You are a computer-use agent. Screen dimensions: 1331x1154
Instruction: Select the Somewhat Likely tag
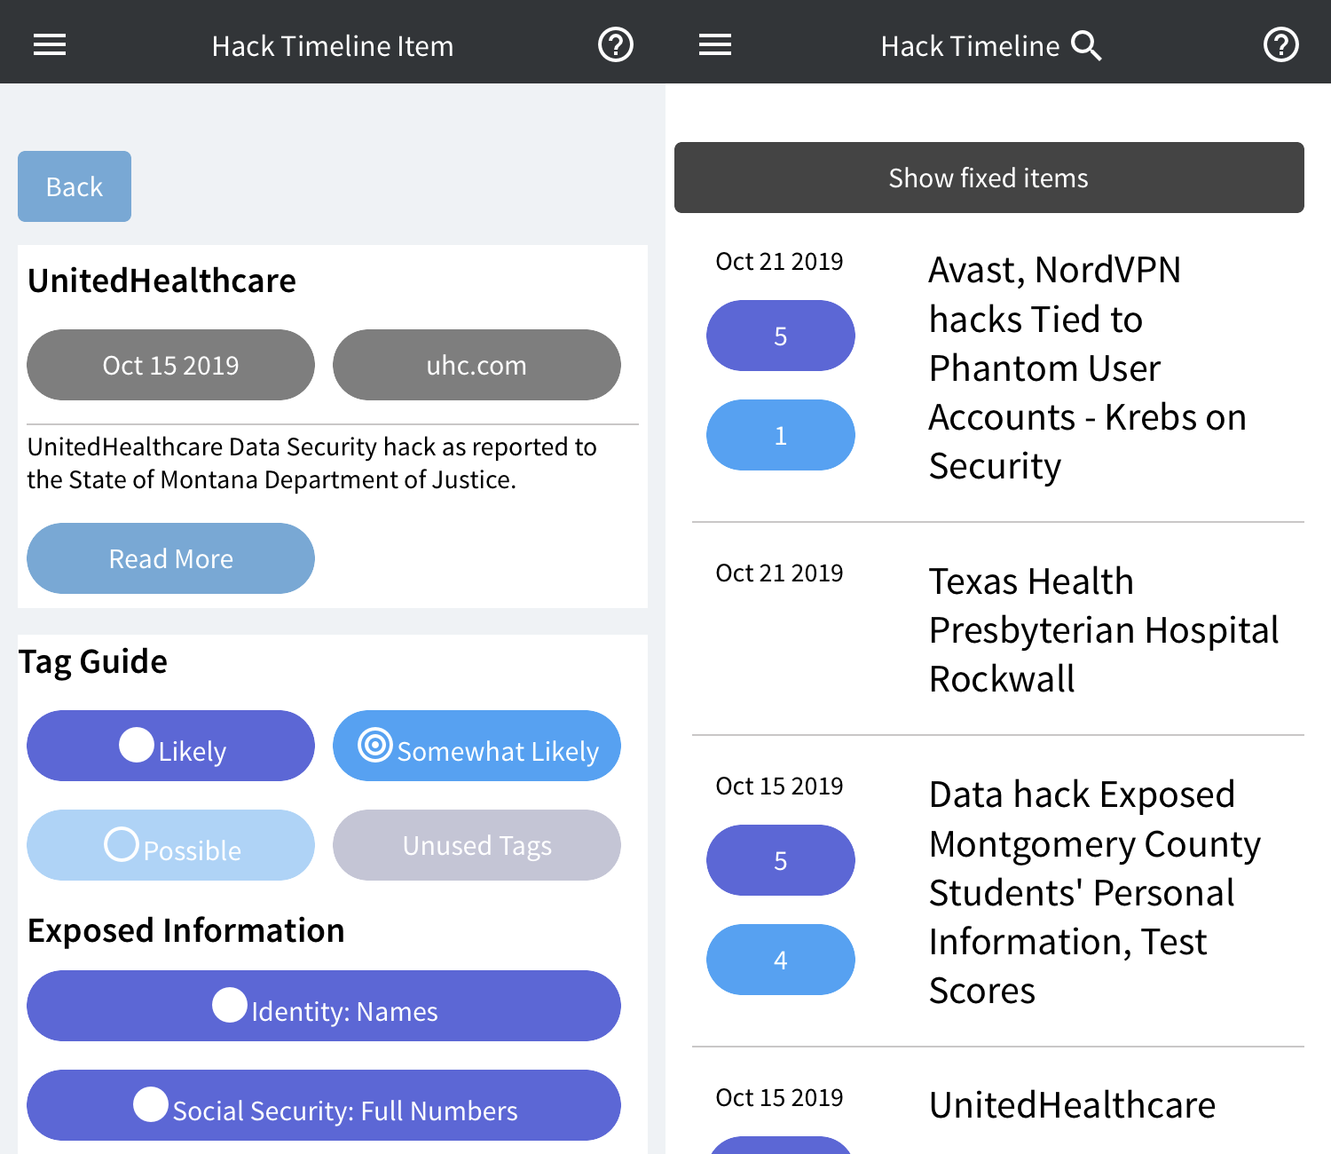click(x=476, y=746)
